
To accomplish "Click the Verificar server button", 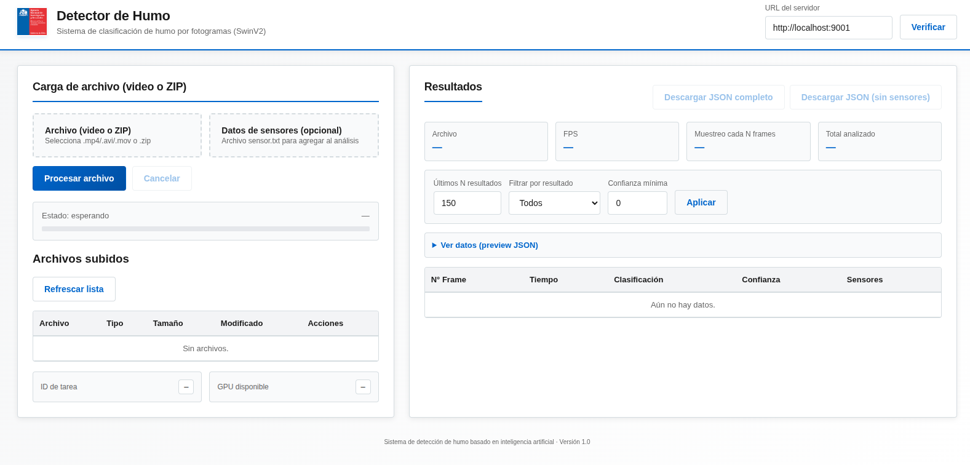I will [x=928, y=27].
